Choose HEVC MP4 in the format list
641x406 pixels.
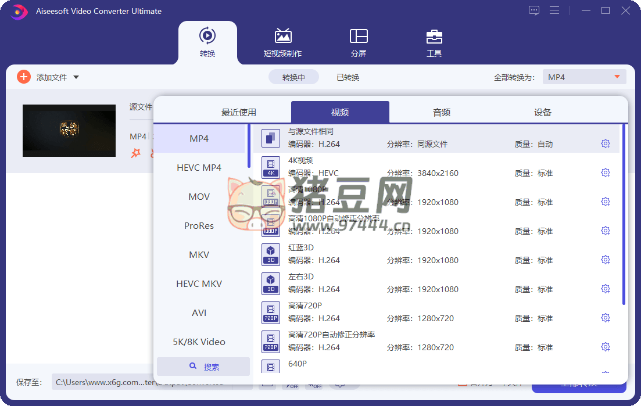pos(199,168)
